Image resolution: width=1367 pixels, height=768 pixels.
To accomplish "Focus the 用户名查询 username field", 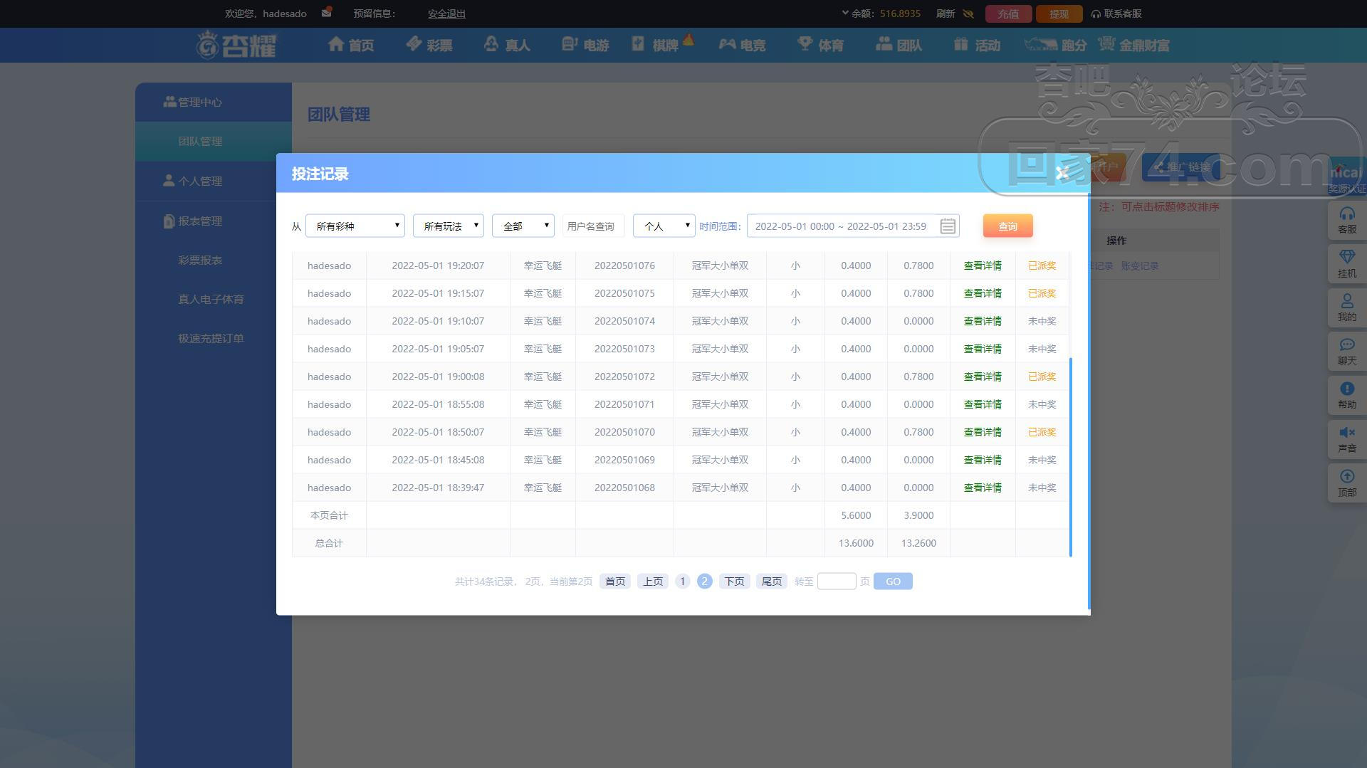I will click(x=593, y=226).
